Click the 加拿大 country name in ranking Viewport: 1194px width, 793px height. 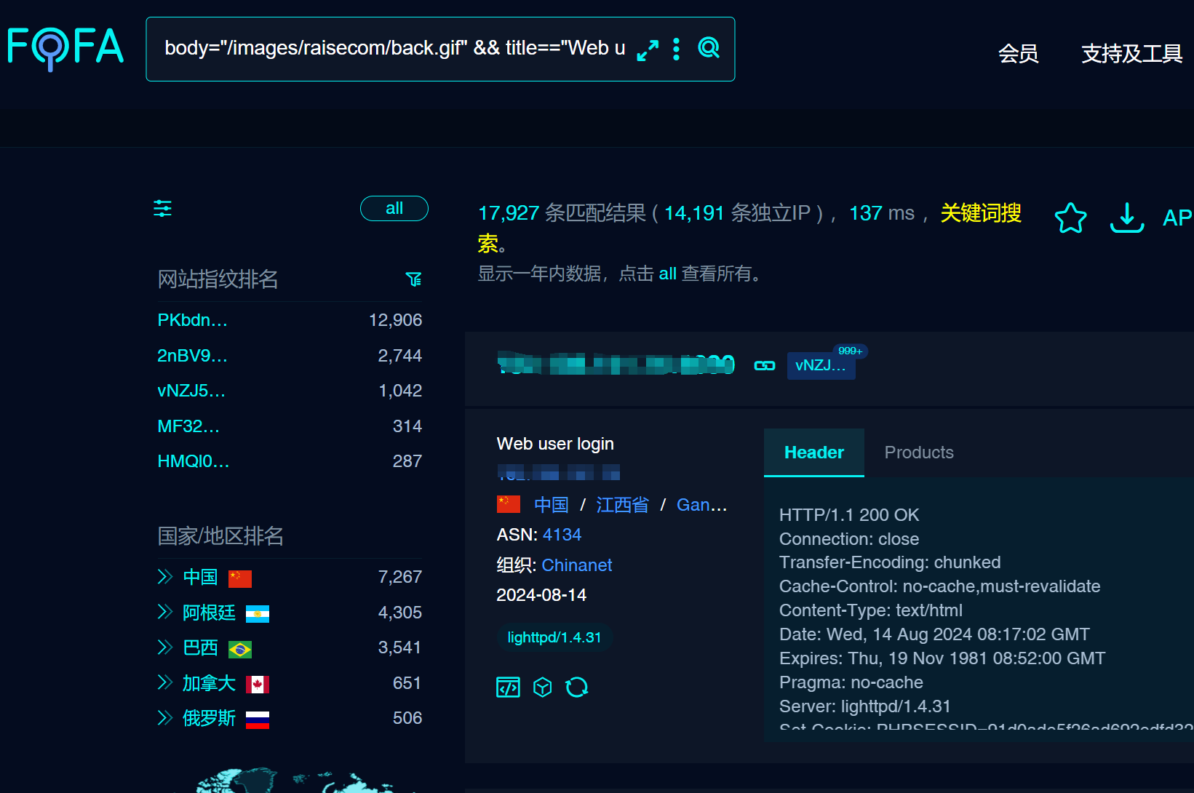[209, 683]
